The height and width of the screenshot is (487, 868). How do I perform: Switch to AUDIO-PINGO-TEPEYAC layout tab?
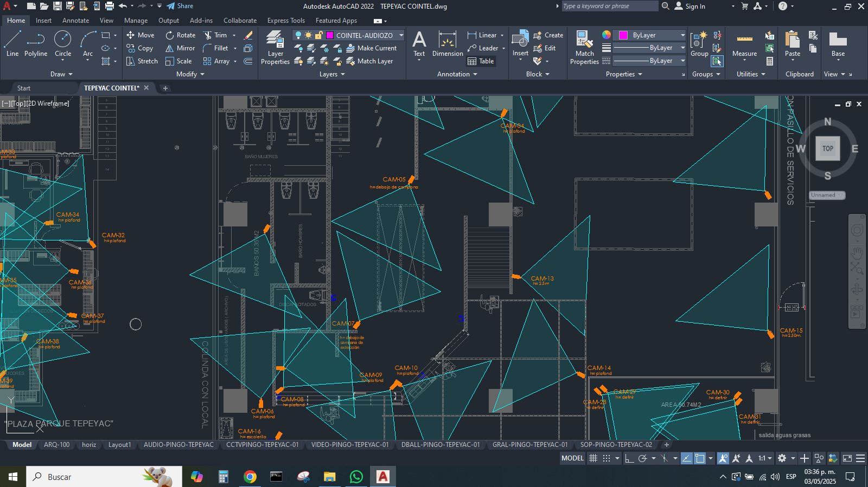point(178,445)
